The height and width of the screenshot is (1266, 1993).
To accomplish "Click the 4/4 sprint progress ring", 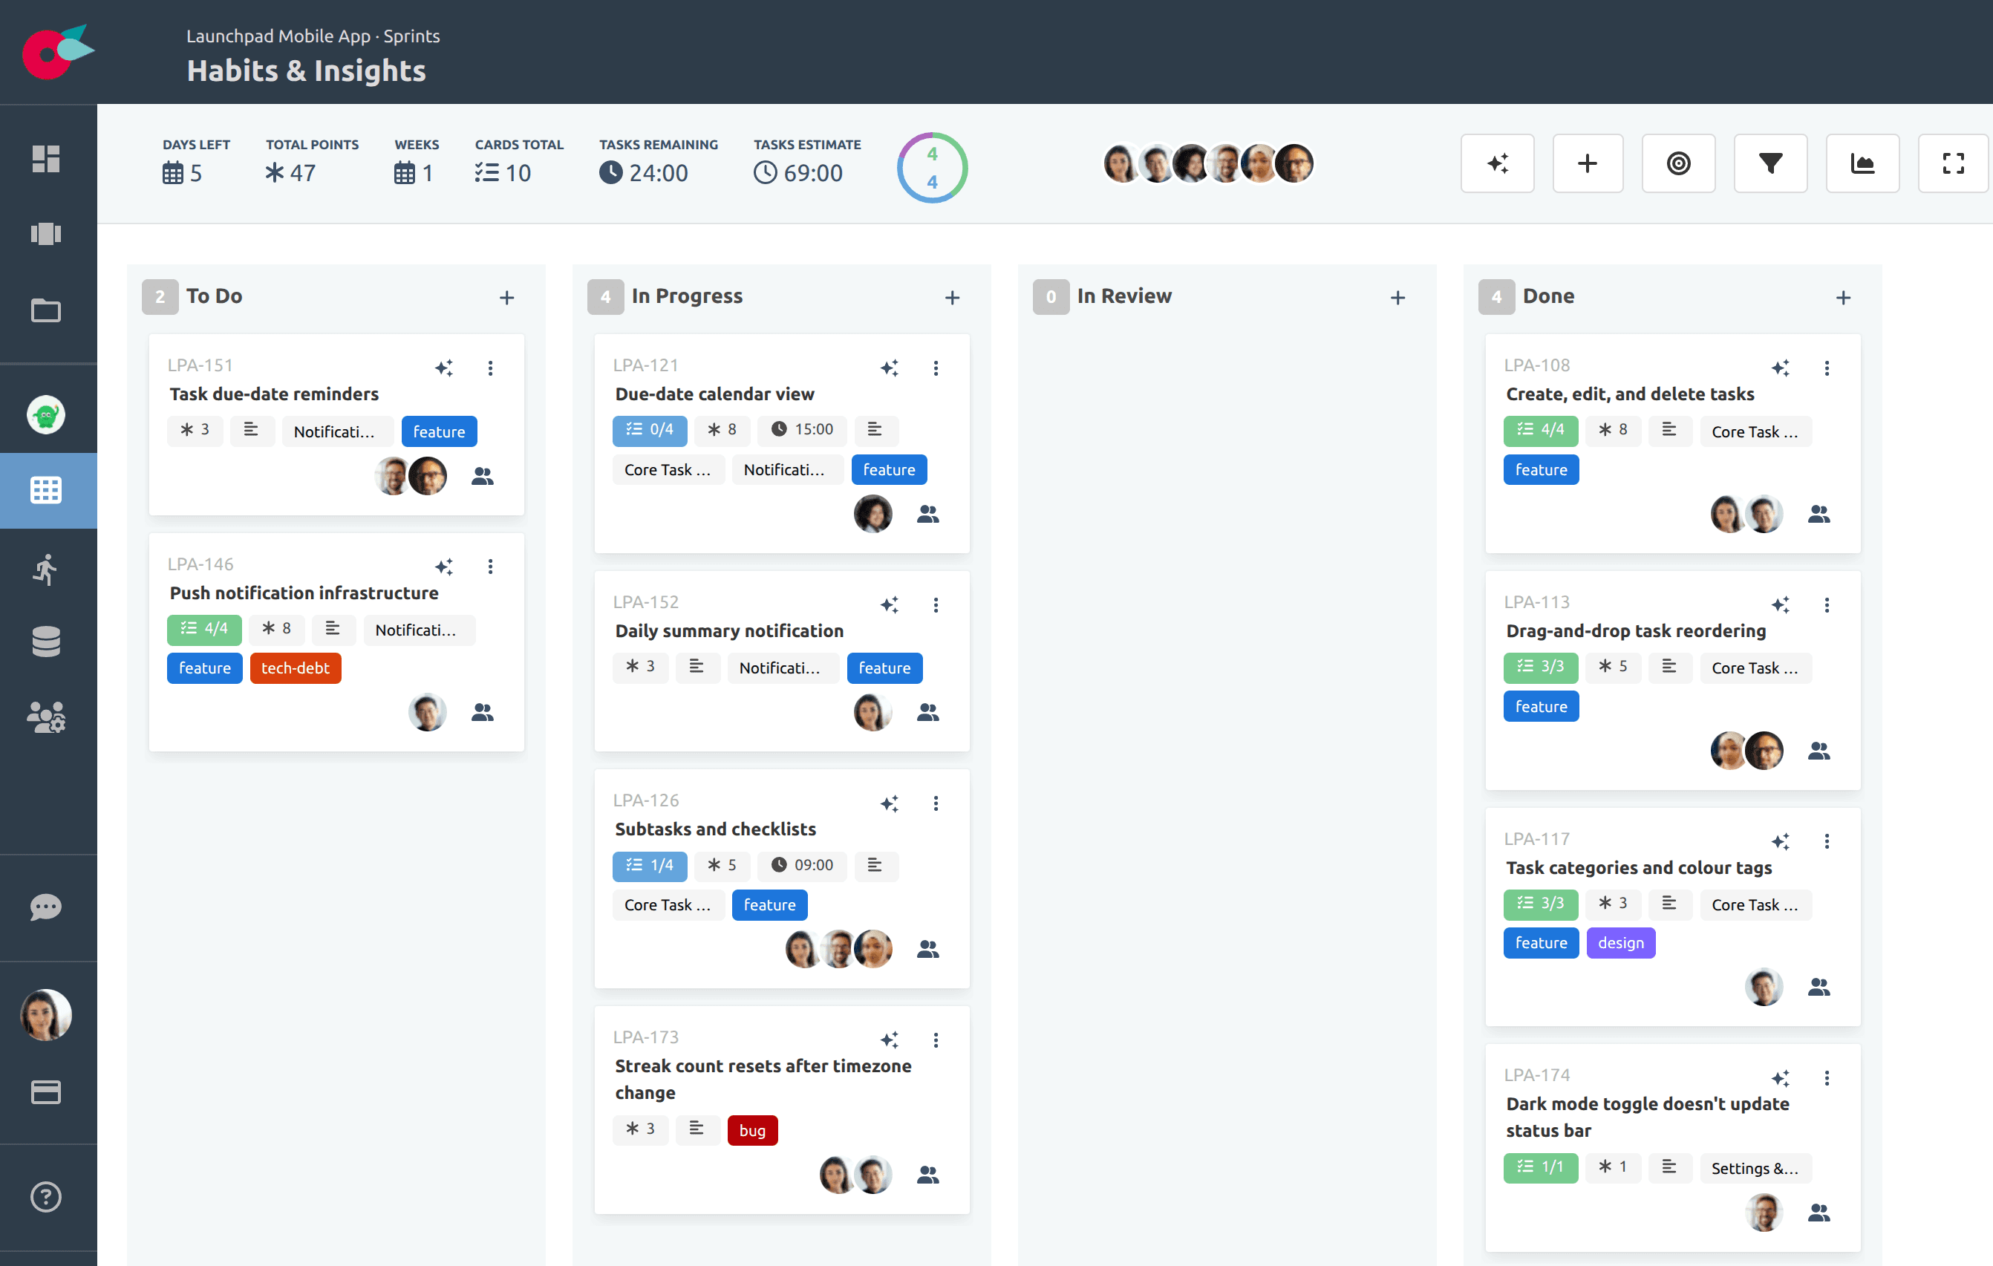I will coord(932,167).
